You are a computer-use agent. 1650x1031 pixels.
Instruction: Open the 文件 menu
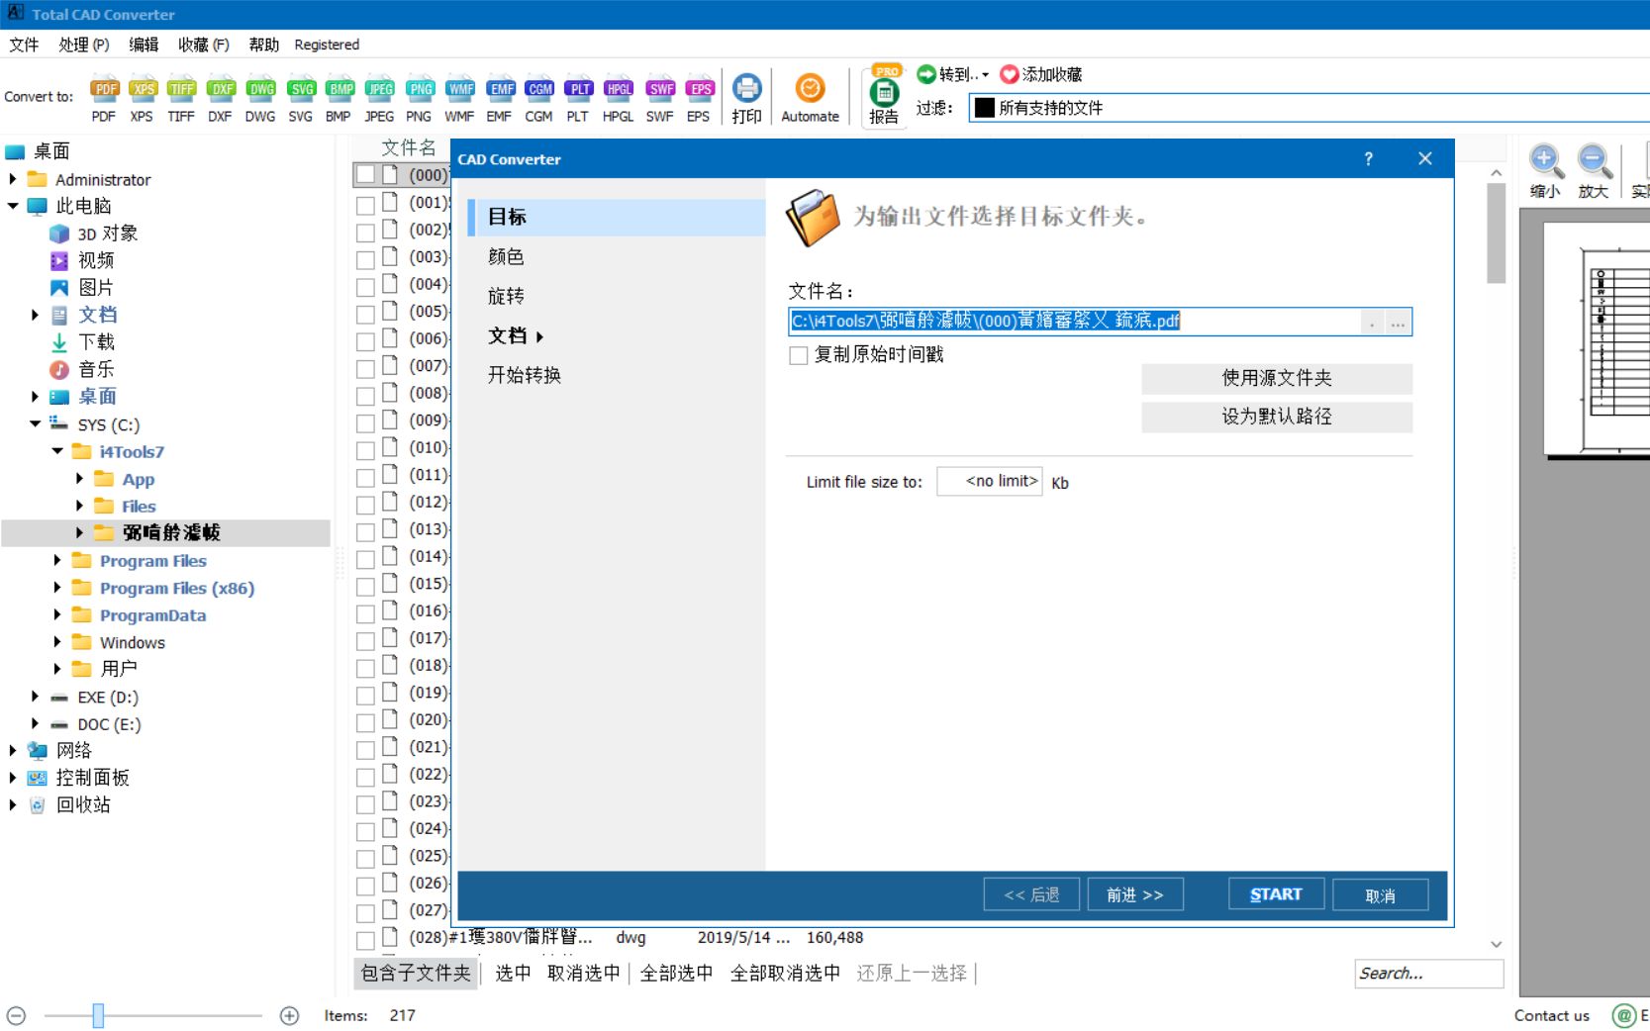[24, 45]
